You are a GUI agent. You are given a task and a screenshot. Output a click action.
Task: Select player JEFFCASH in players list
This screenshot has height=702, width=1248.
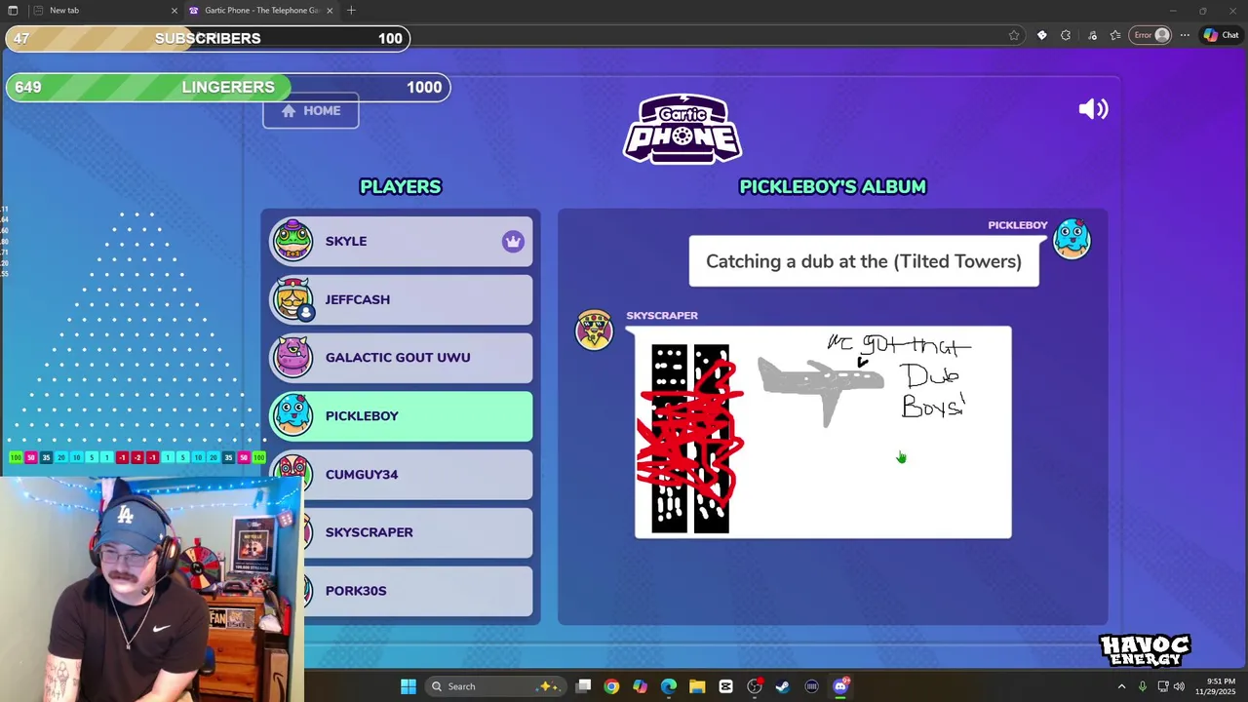click(402, 299)
